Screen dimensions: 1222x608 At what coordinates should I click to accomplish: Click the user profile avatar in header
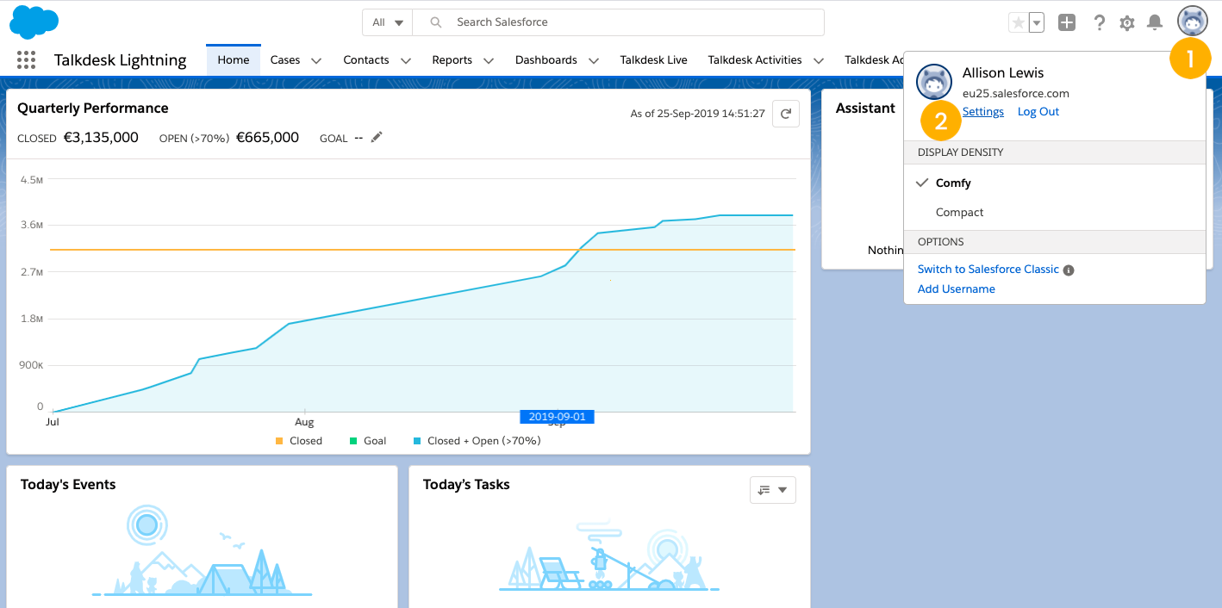[x=1193, y=22]
